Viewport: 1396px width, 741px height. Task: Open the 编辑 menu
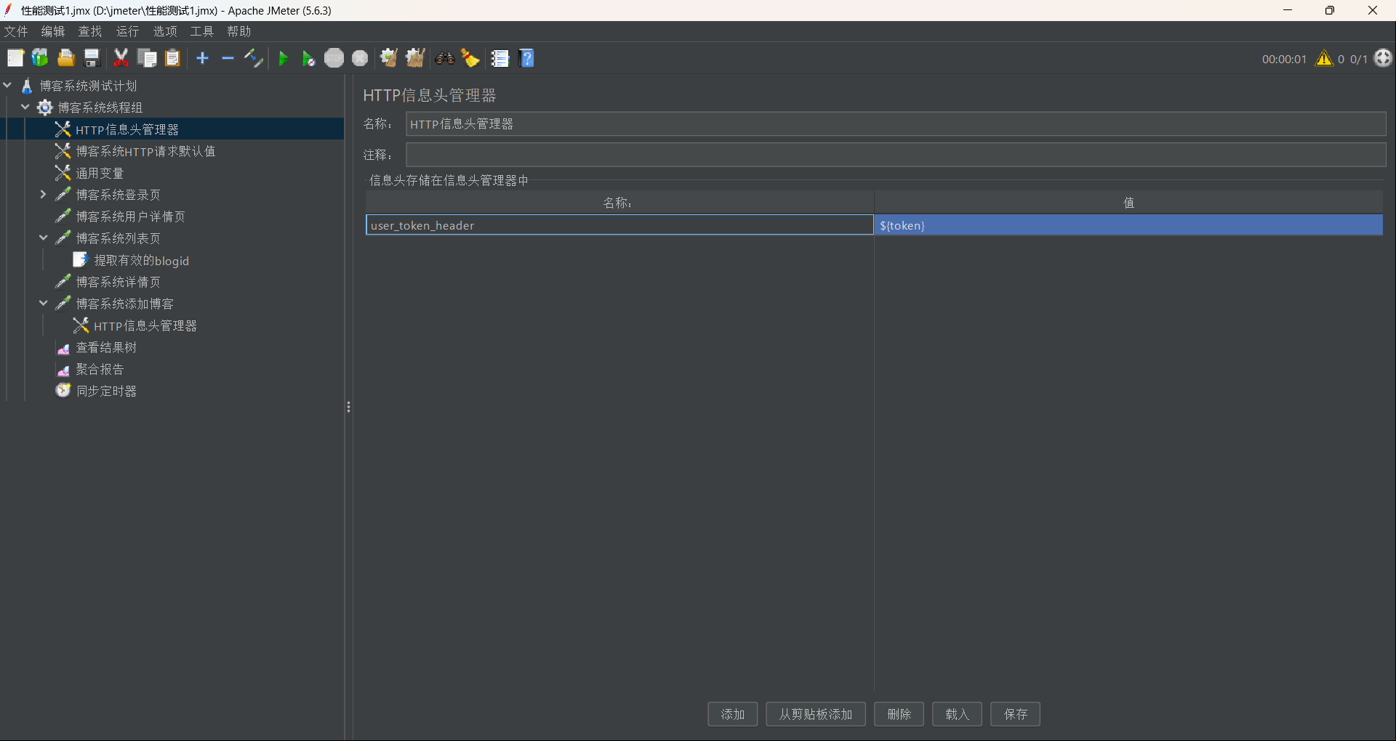(x=53, y=31)
